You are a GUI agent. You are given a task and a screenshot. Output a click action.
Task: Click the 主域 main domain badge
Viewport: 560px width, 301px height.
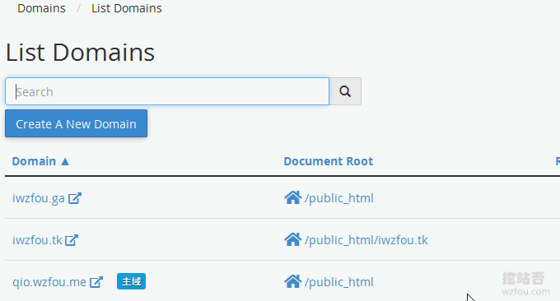coord(132,281)
